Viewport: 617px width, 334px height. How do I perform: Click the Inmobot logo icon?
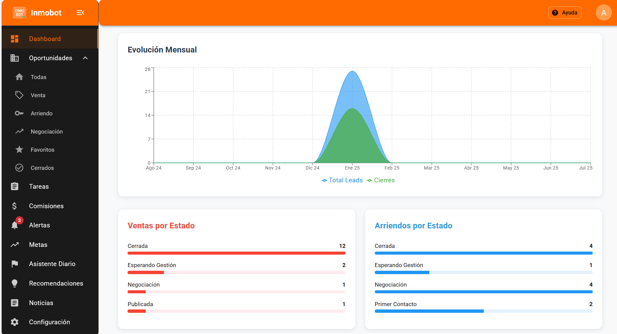(x=20, y=13)
